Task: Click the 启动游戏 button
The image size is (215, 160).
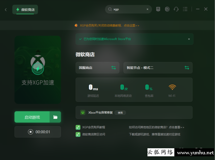Action: click(32, 117)
